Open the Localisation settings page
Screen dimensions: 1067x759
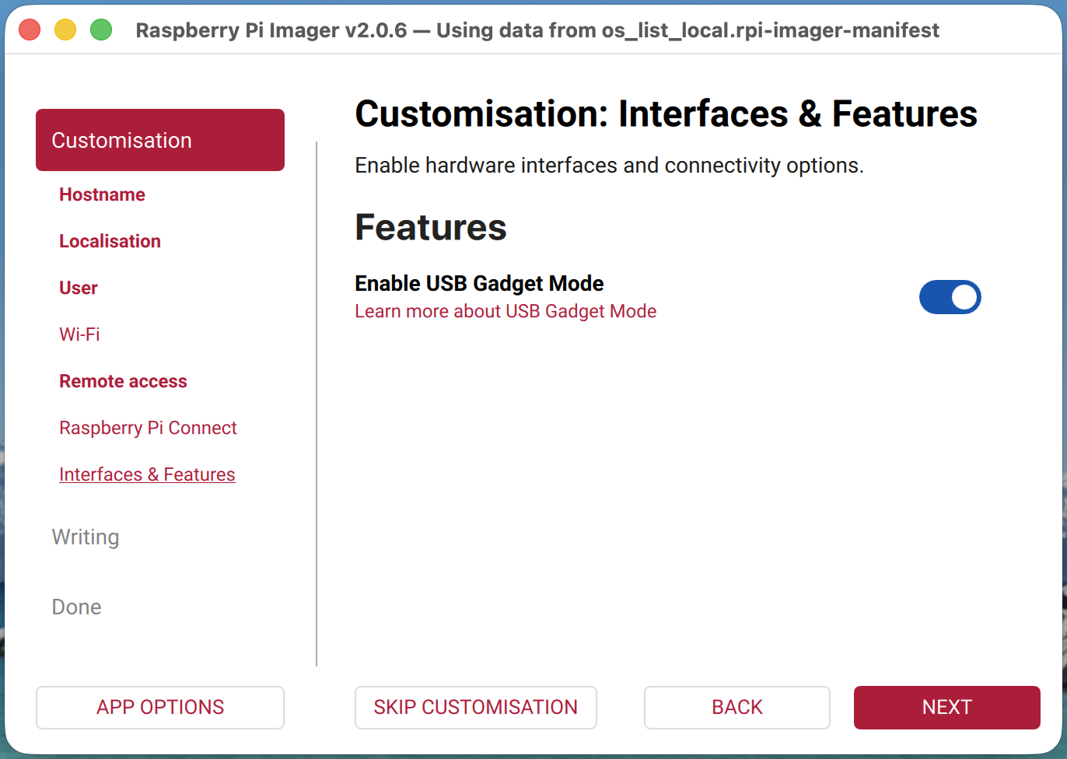pyautogui.click(x=110, y=241)
